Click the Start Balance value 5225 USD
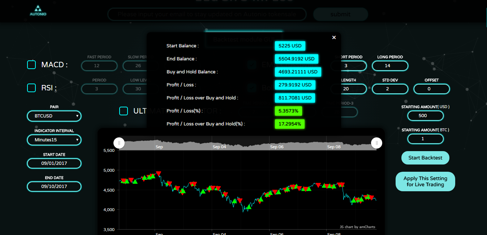 pos(290,46)
